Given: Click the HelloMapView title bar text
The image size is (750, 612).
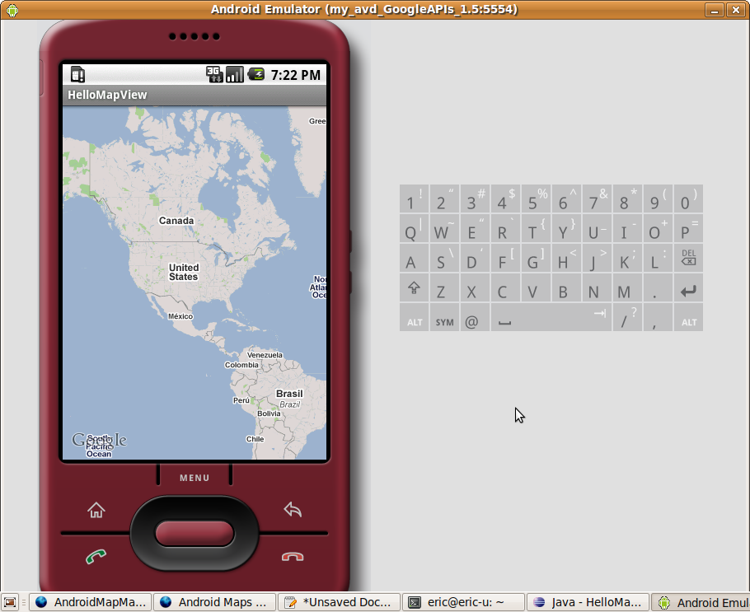Looking at the screenshot, I should click(x=107, y=95).
